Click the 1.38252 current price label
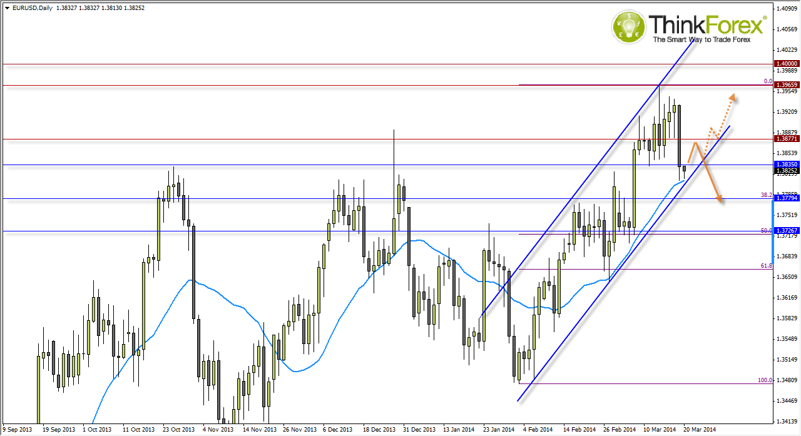 [787, 171]
